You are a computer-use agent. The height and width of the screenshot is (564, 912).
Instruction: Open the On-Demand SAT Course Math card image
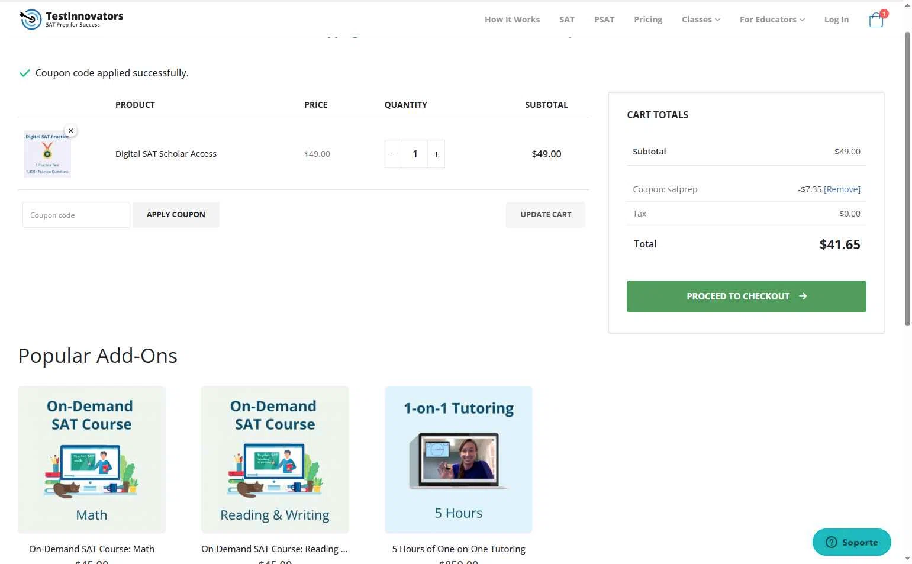click(x=92, y=460)
